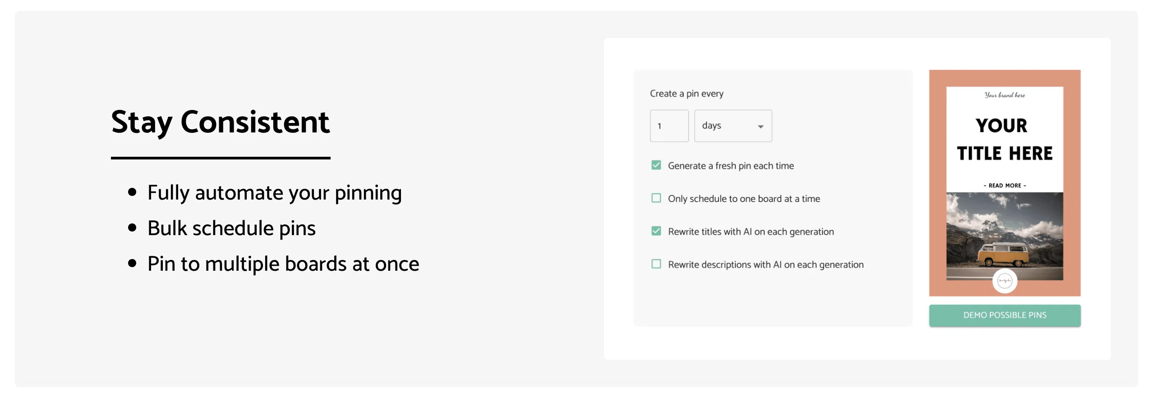Click 'Fully automate your pinning' bullet
The width and height of the screenshot is (1151, 400).
(x=274, y=193)
